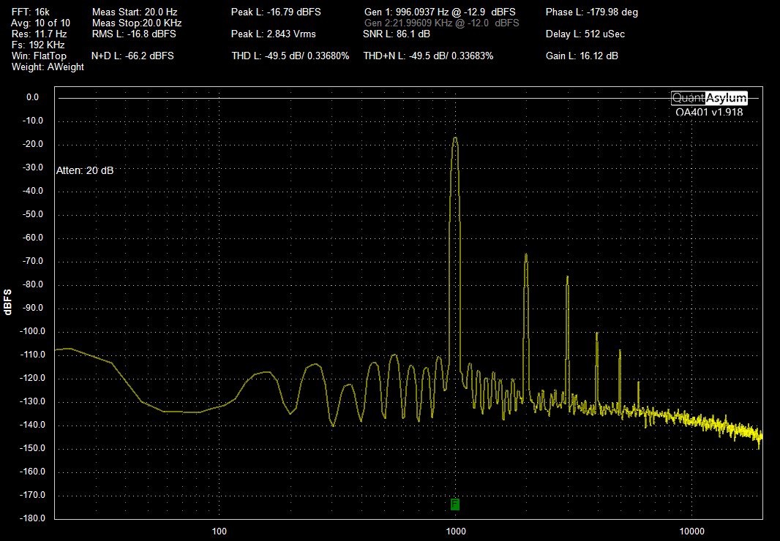Select 'Meas Stop:20.0 KHz' text
This screenshot has height=541, width=780.
137,23
